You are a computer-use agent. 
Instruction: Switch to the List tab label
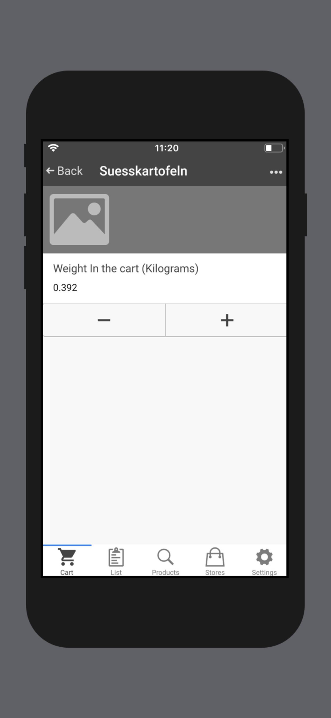click(x=116, y=572)
